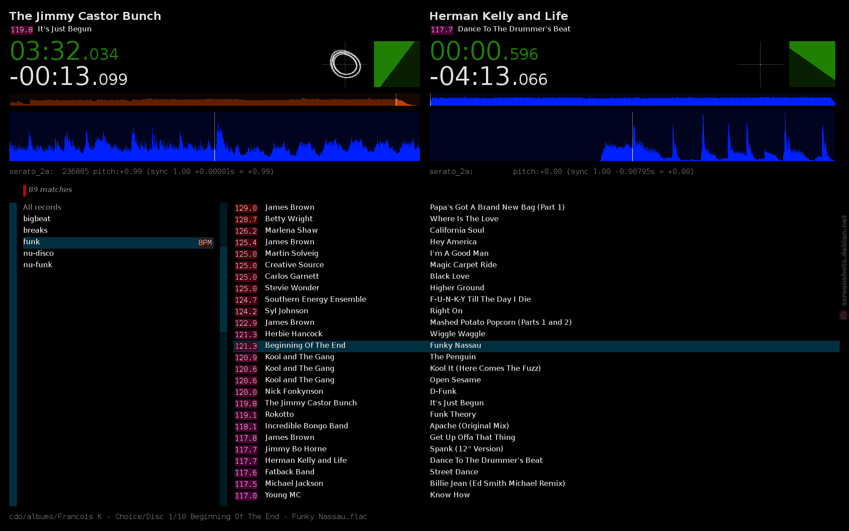Click the Funky Nassau.flac path status bar
This screenshot has height=531, width=849.
[x=188, y=516]
